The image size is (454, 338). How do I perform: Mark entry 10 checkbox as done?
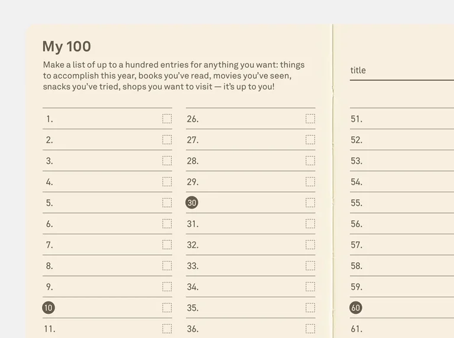point(167,308)
